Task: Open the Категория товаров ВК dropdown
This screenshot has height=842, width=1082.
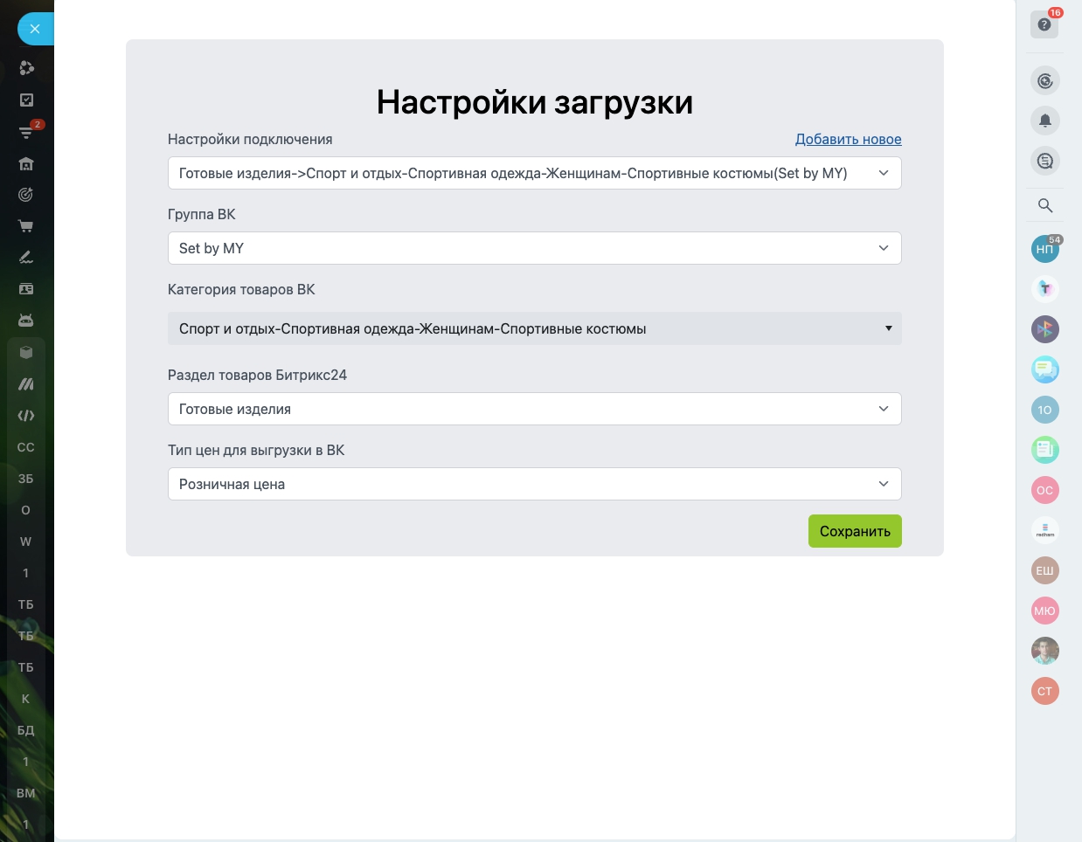Action: [535, 328]
